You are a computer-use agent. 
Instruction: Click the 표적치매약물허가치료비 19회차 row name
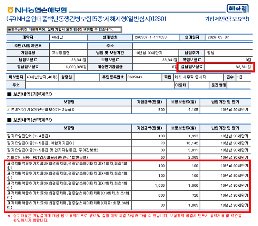click(68, 195)
